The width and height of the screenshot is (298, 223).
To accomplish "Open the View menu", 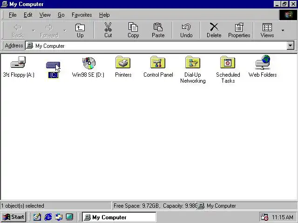I will [x=45, y=15].
